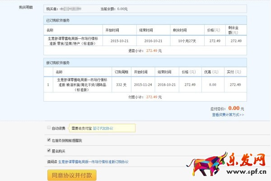Click the 优惠(元) column header
271x181 pixels.
coord(209,71)
